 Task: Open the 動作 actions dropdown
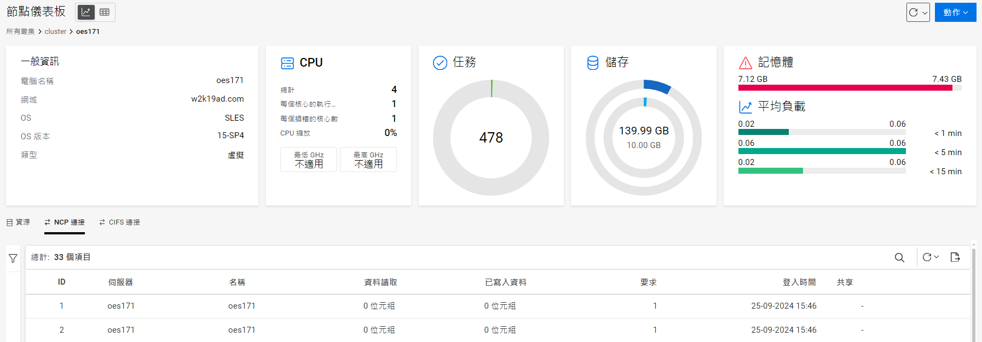[x=955, y=12]
